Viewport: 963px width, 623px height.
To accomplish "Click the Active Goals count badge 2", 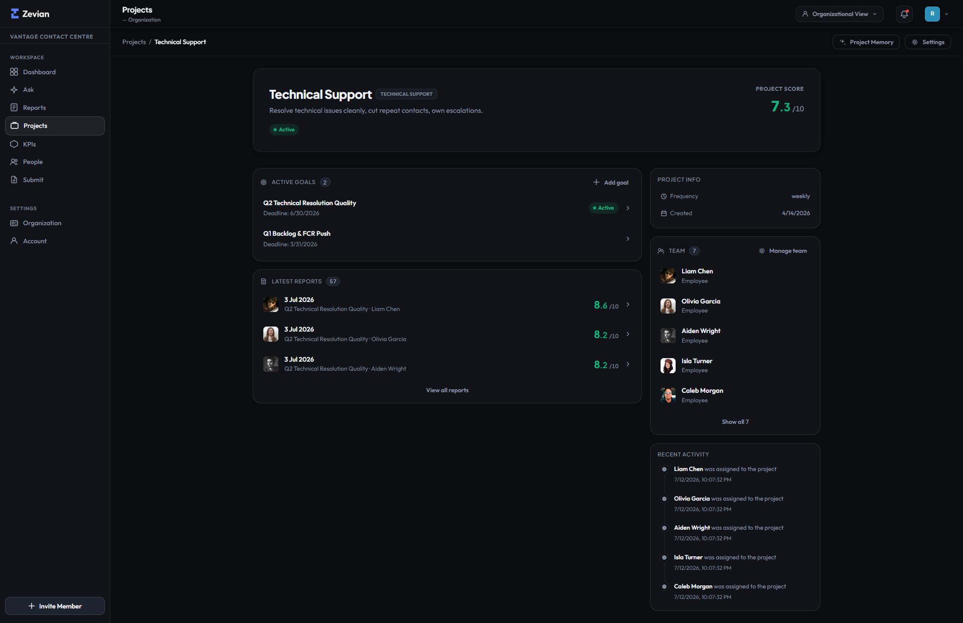I will [325, 182].
